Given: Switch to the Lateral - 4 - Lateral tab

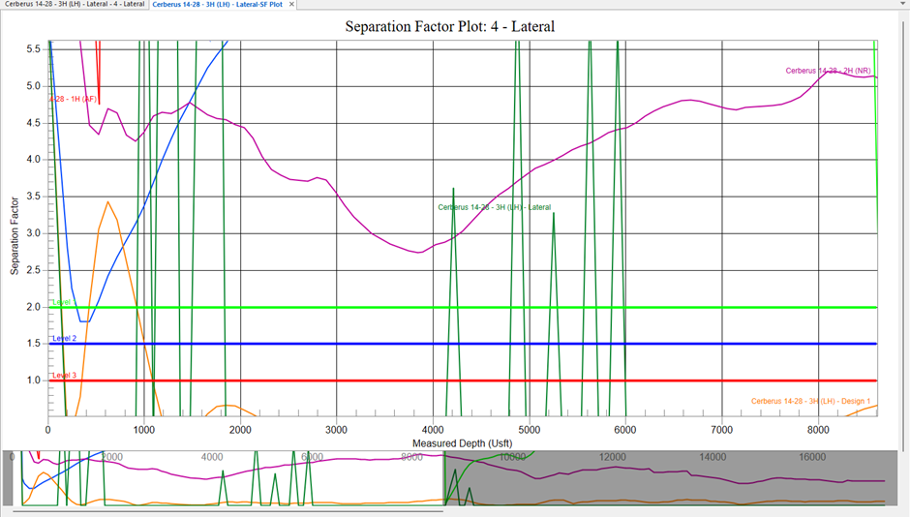Looking at the screenshot, I should point(74,5).
